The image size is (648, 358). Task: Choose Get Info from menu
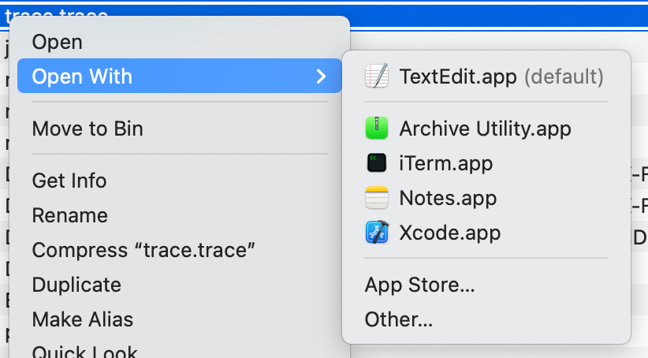69,181
